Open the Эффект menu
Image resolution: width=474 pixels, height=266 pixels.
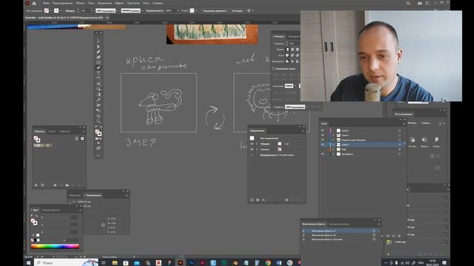(120, 3)
